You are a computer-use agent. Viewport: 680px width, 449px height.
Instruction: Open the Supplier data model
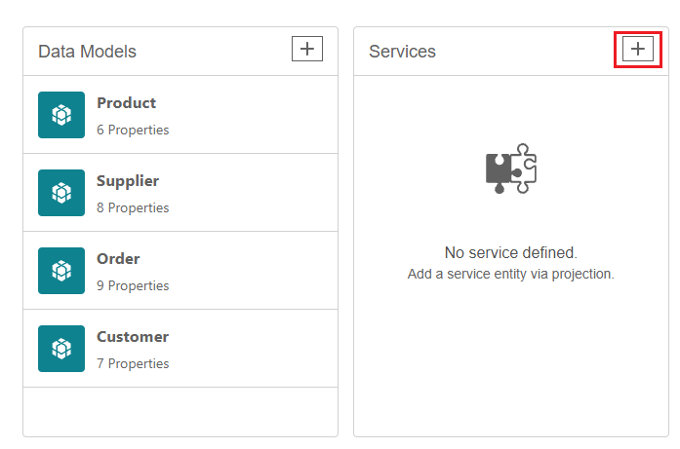pyautogui.click(x=180, y=193)
